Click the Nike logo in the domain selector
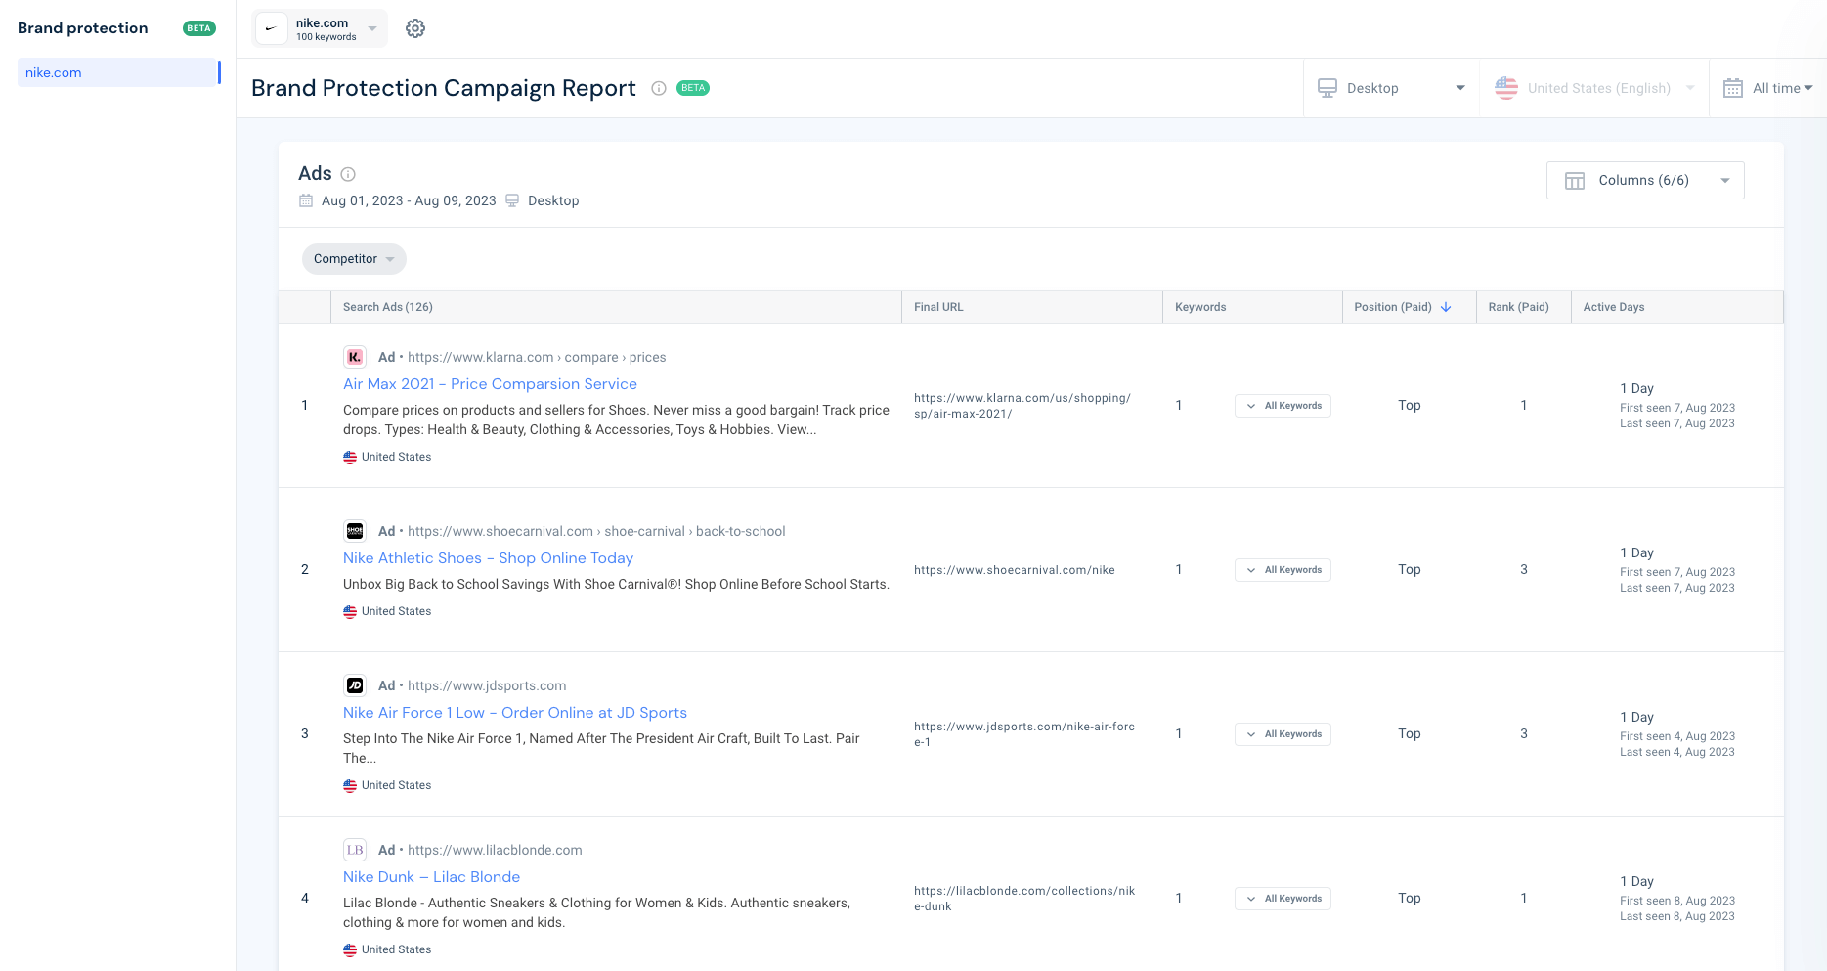The height and width of the screenshot is (971, 1827). tap(272, 29)
